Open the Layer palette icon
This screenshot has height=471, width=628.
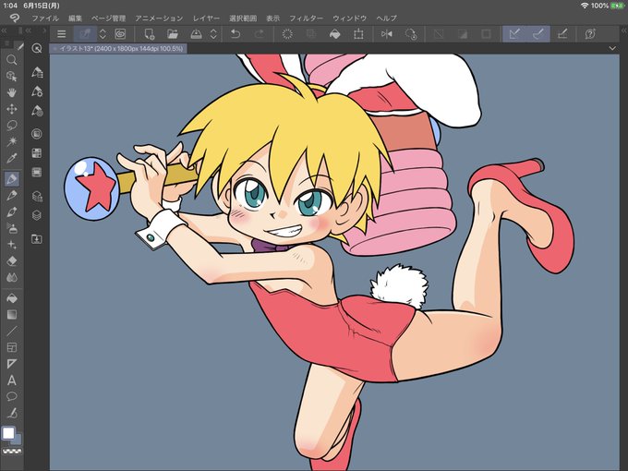(x=36, y=215)
